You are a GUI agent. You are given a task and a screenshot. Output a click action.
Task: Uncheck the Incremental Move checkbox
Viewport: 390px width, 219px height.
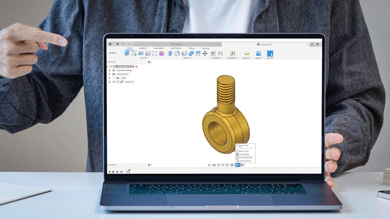(237, 157)
